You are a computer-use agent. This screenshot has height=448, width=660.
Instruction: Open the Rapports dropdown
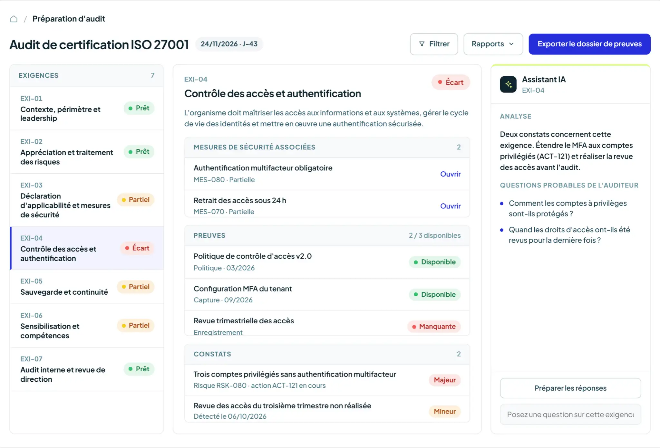(493, 44)
